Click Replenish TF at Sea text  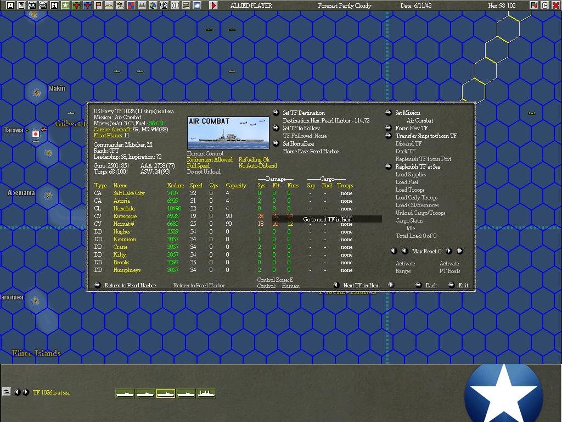[x=418, y=166]
